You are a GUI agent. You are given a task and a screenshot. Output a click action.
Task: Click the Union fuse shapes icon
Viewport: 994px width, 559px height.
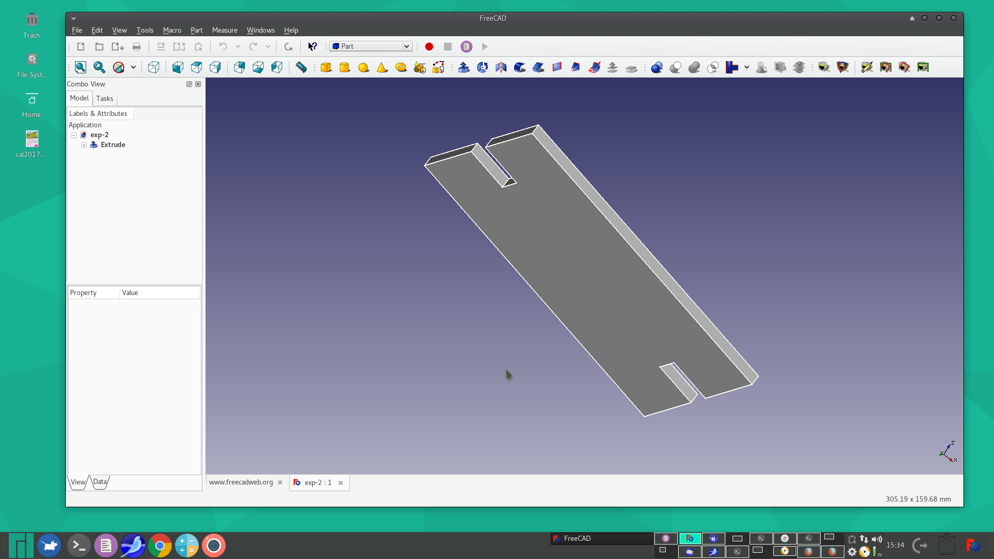(x=694, y=67)
